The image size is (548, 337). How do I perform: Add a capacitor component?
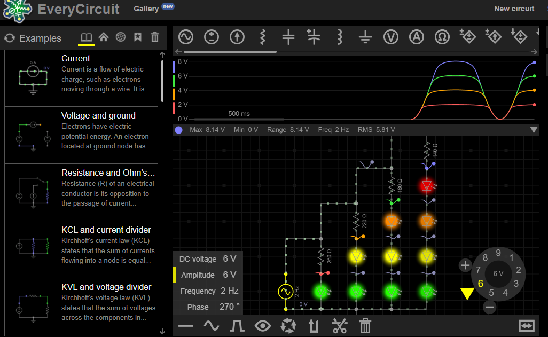288,37
